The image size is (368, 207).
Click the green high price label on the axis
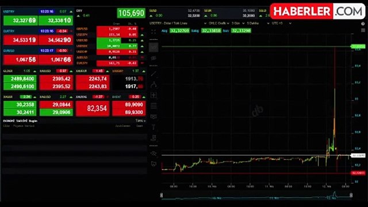click(358, 47)
